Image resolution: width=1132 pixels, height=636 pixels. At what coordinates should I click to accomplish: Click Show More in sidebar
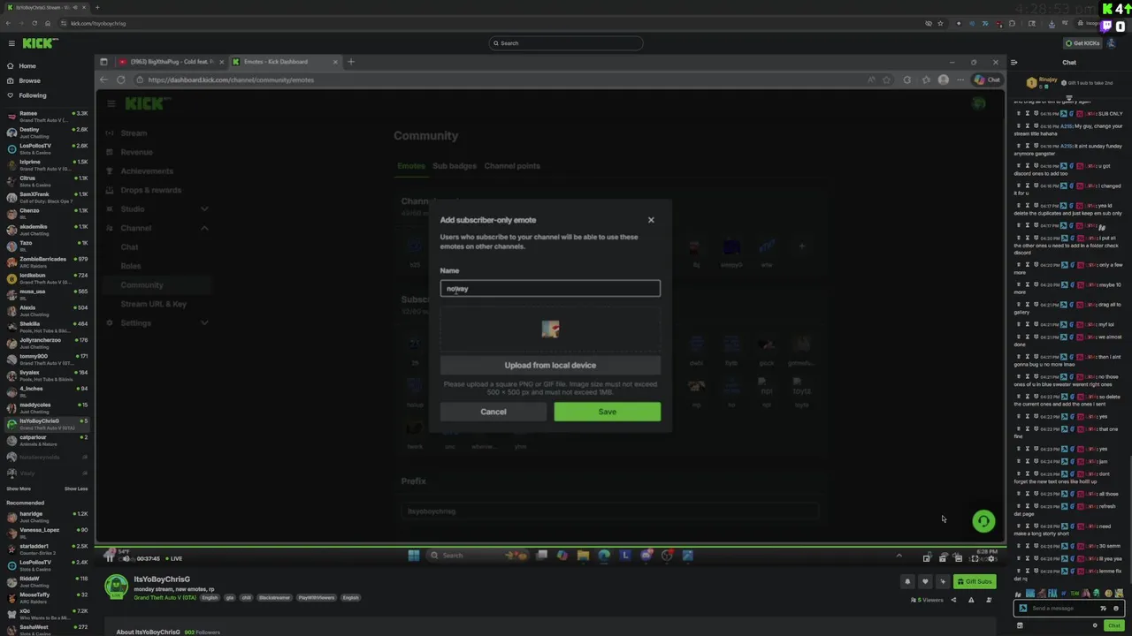coord(19,488)
